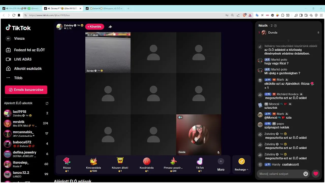Toggle Dunda's muted microphone icon
Screen dimensions: 325x183
218,152
